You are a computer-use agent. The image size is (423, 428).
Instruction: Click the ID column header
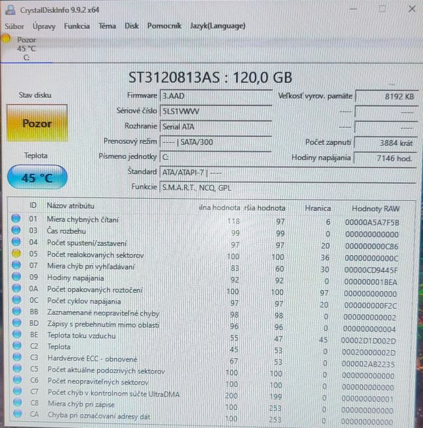pyautogui.click(x=33, y=205)
